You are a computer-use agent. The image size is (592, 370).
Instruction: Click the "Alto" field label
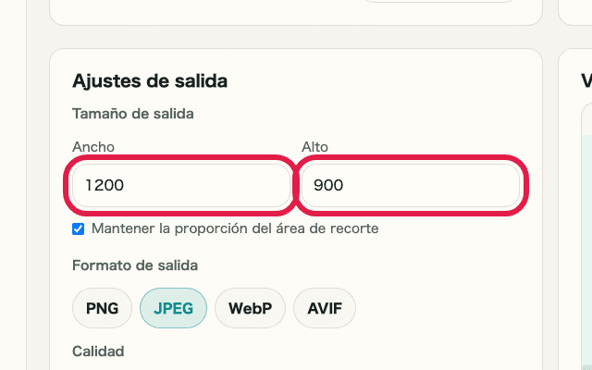pyautogui.click(x=314, y=147)
